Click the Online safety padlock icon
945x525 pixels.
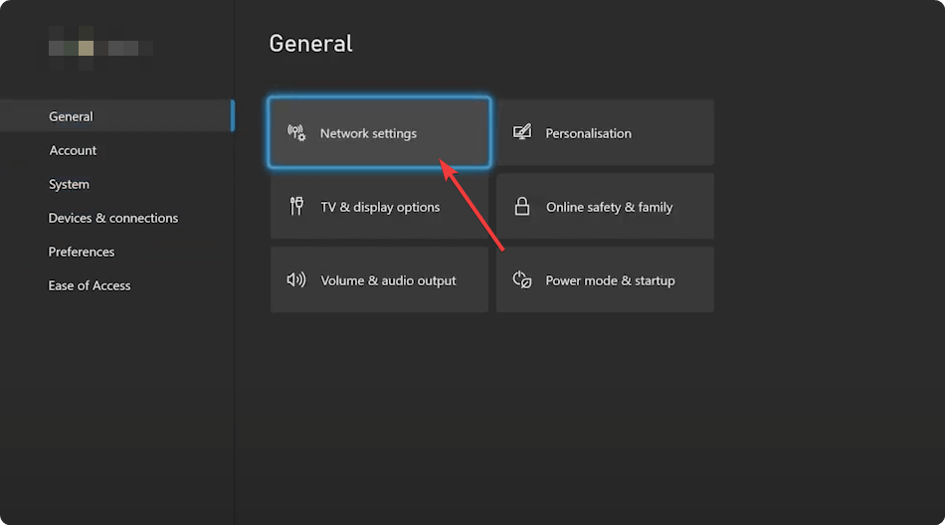point(521,207)
